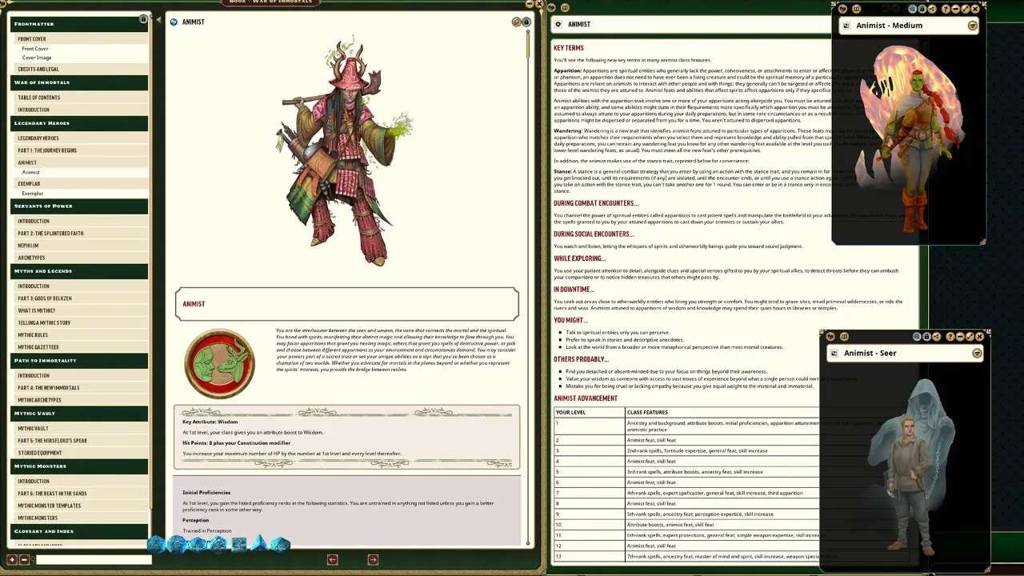
Task: Toggle the magnifier zoom in the Animist - Medium window
Action: [x=912, y=9]
